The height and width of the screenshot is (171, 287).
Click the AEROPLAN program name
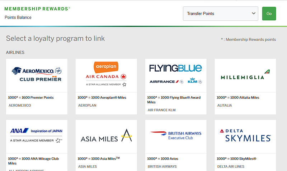pyautogui.click(x=87, y=105)
